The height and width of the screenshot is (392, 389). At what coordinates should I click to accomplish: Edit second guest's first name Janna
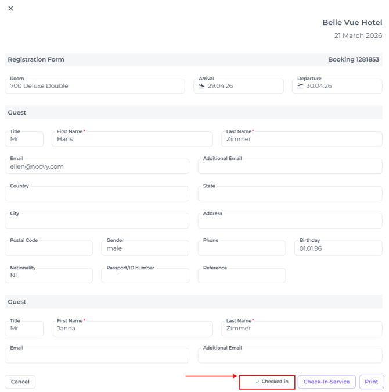pyautogui.click(x=132, y=329)
